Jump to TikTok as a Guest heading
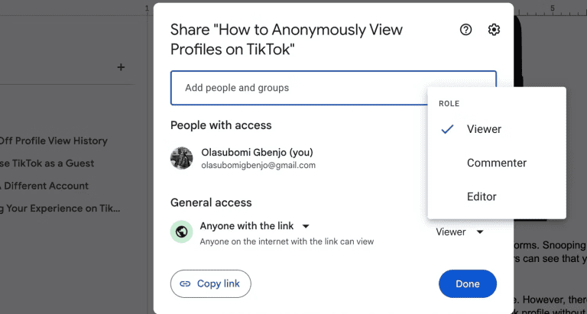The image size is (587, 314). pos(47,163)
